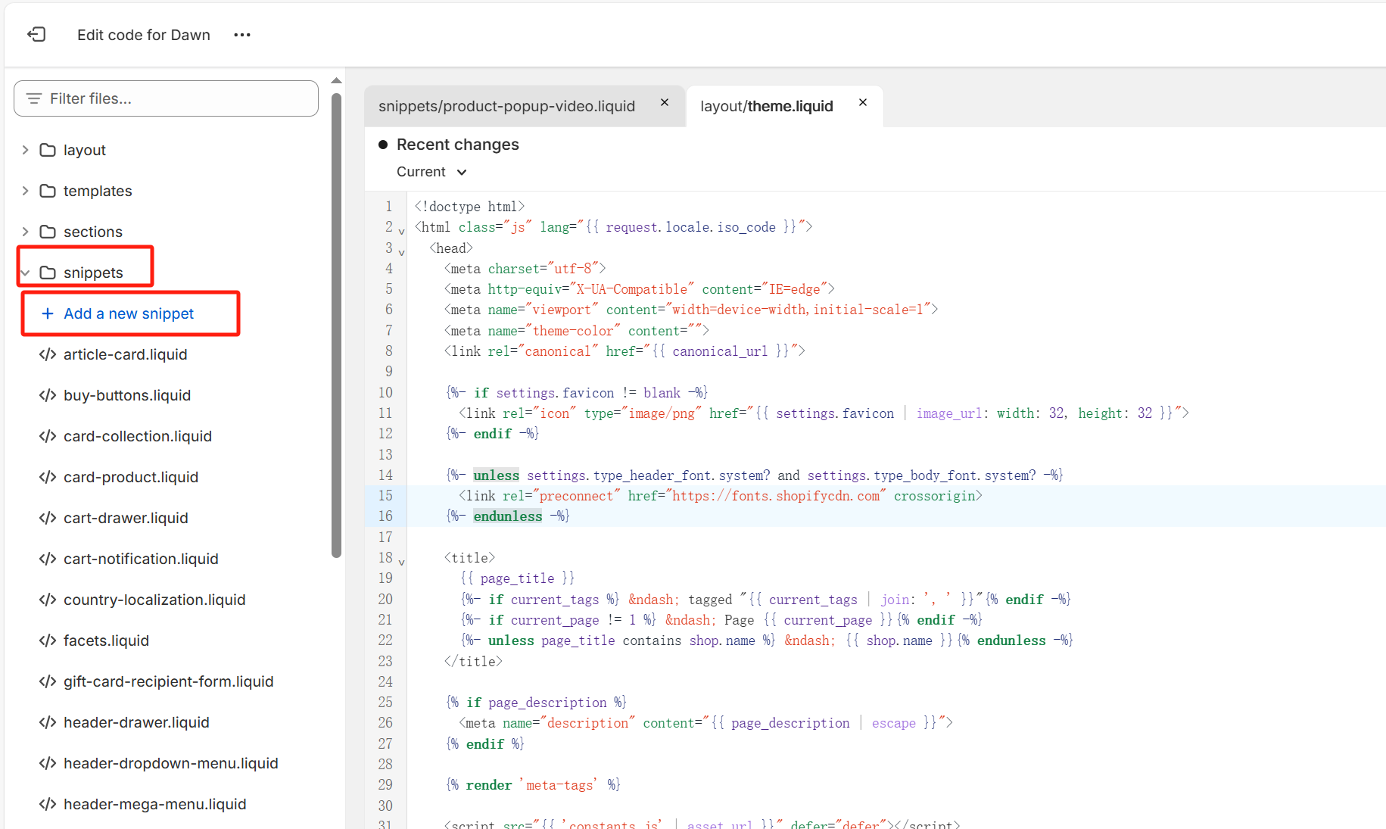Click code icon next to cart-drawer.liquid

click(x=48, y=518)
